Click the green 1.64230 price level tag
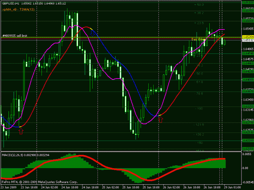The height and width of the screenshot is (190, 254). point(248,72)
